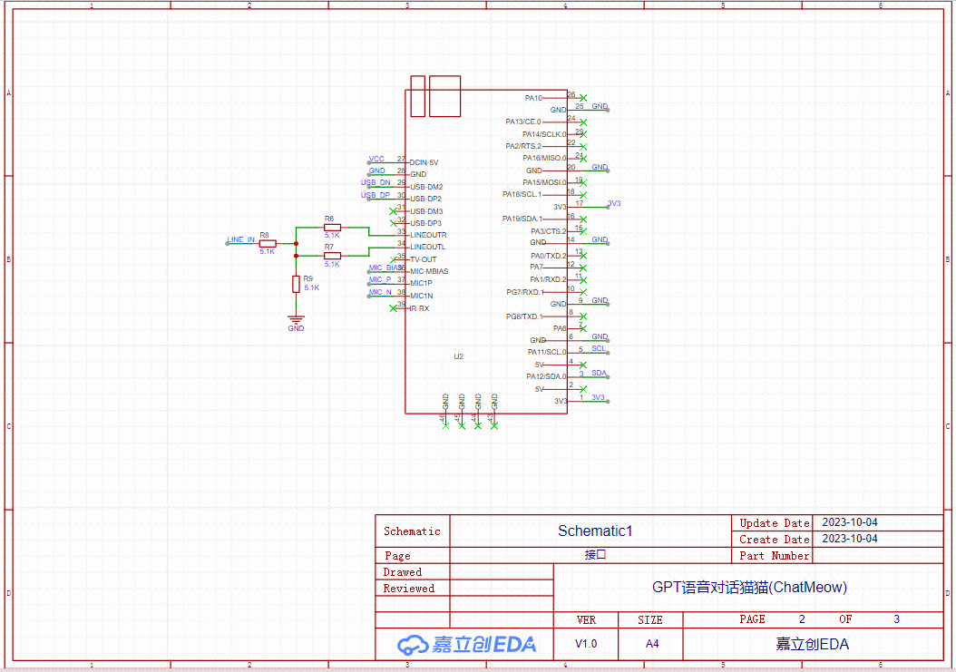Screen dimensions: 956x672
Task: Click the V1.0 version field
Action: click(x=586, y=644)
